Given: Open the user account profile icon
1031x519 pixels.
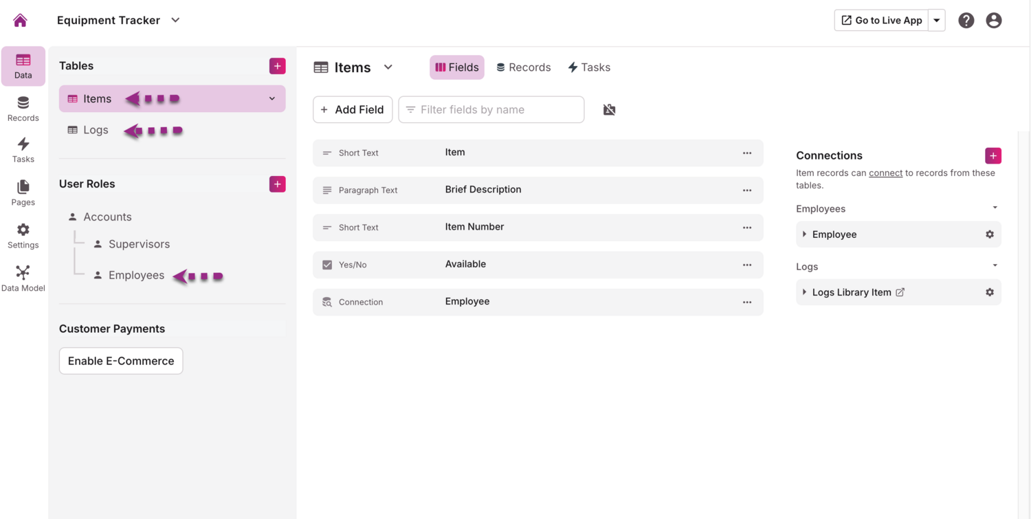Looking at the screenshot, I should pyautogui.click(x=993, y=21).
